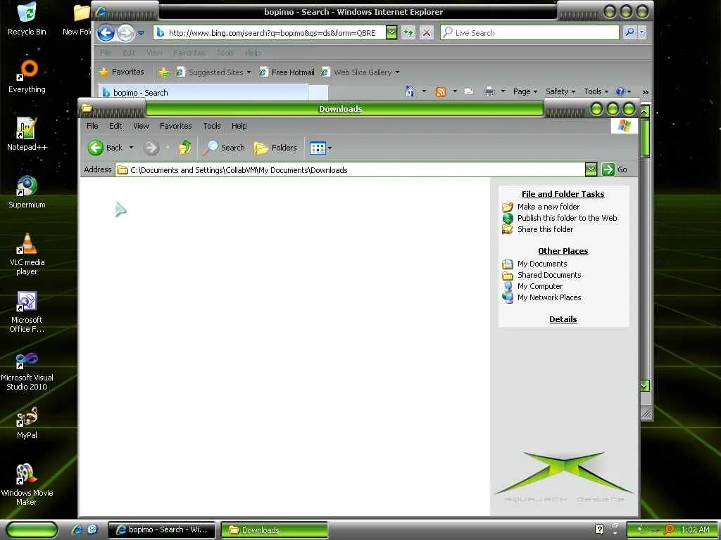Collapse File and Folder Tasks section
The image size is (721, 540).
click(563, 194)
